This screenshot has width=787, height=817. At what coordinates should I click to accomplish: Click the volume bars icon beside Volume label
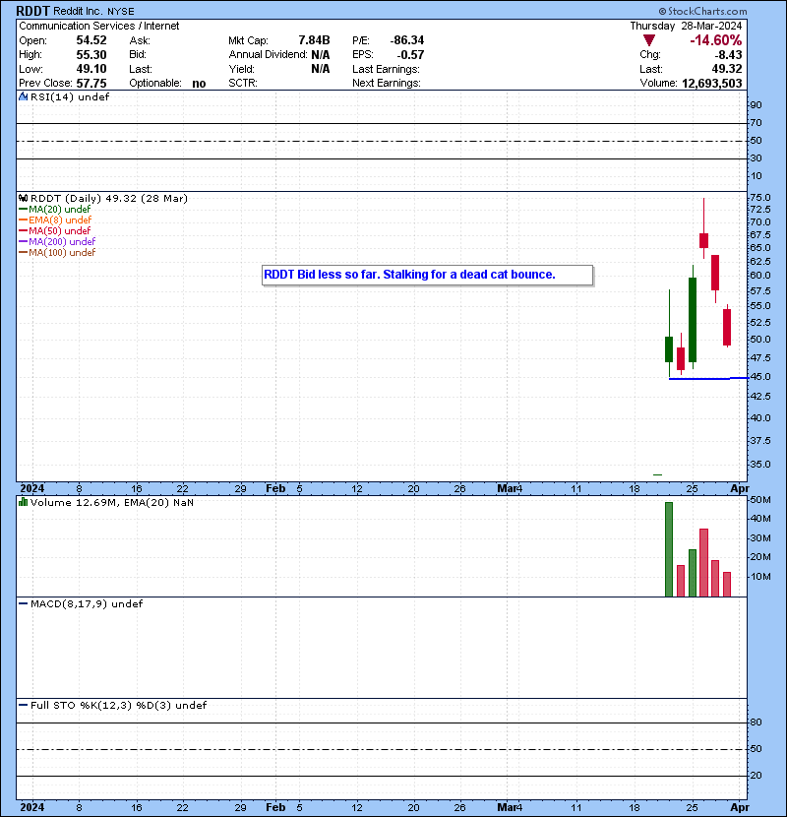[x=23, y=502]
